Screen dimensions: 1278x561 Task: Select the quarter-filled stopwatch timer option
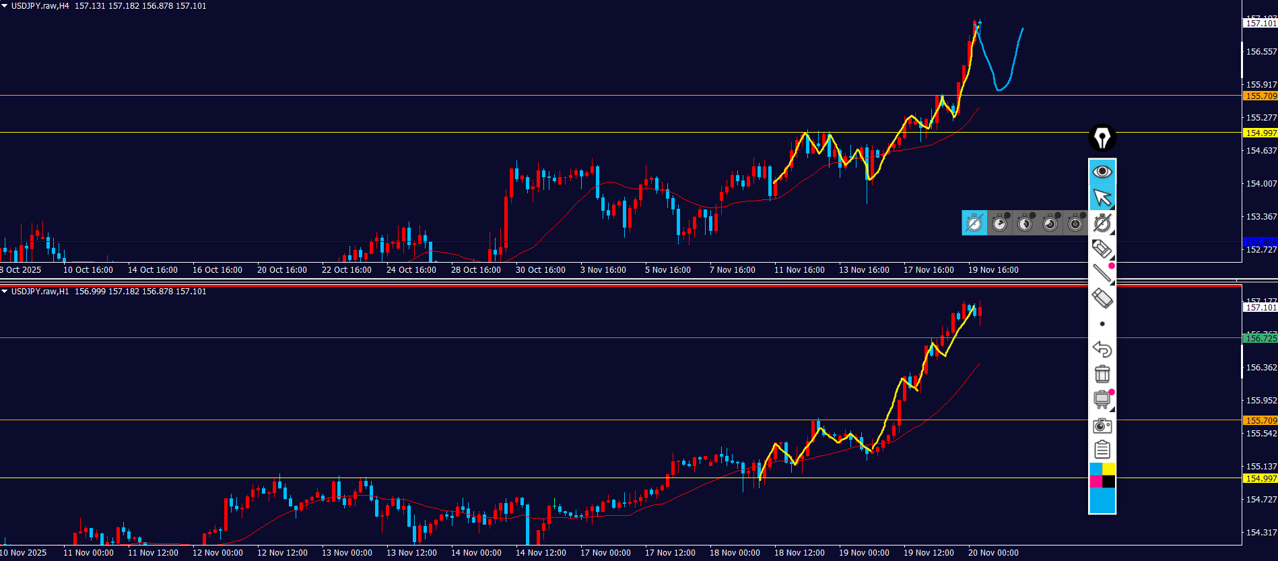click(1000, 223)
